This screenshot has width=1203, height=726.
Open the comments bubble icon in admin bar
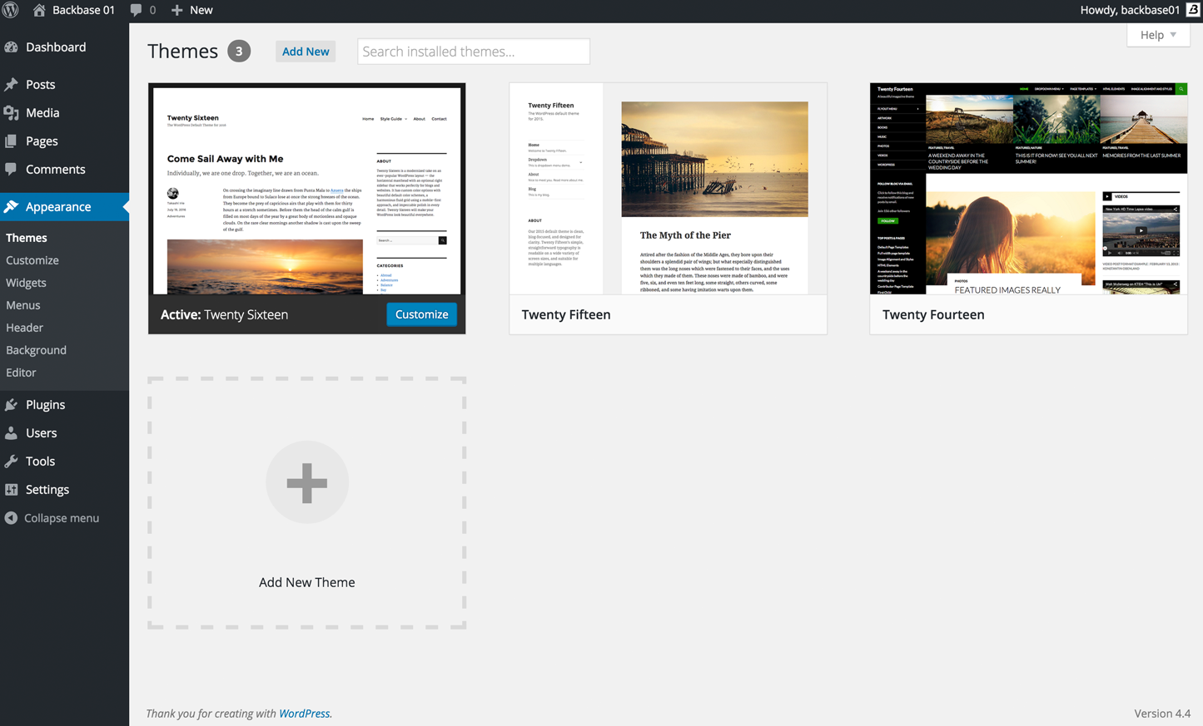(x=136, y=10)
